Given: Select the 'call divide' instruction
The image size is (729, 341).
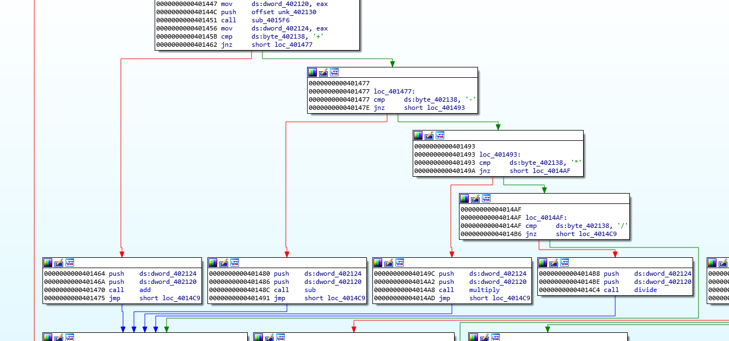Looking at the screenshot, I should coord(598,290).
